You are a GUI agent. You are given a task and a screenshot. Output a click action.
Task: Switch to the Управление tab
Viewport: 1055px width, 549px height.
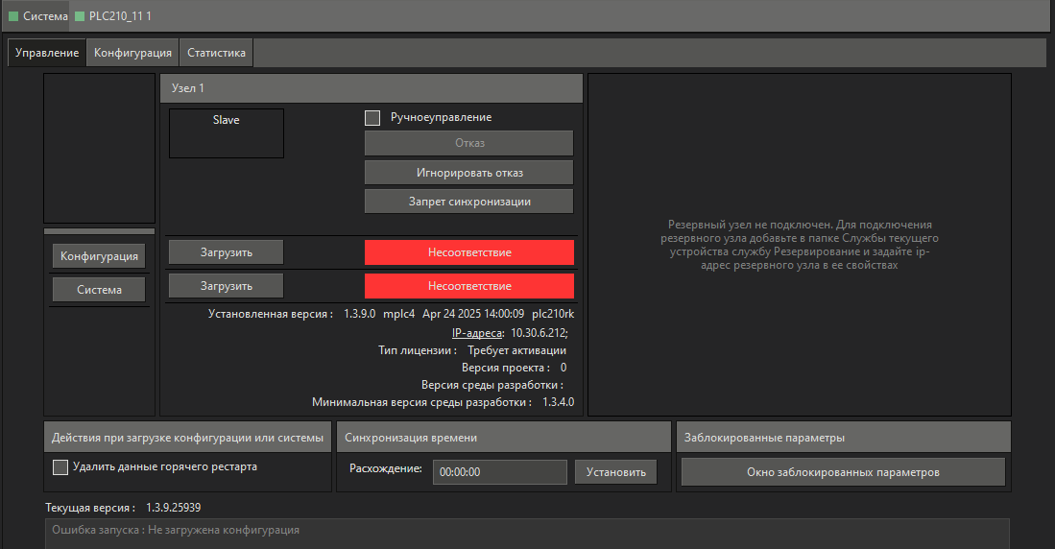click(x=47, y=53)
